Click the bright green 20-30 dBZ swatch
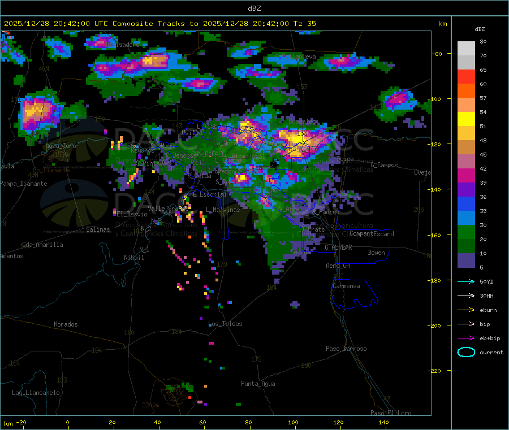The height and width of the screenshot is (430, 509). pyautogui.click(x=466, y=232)
